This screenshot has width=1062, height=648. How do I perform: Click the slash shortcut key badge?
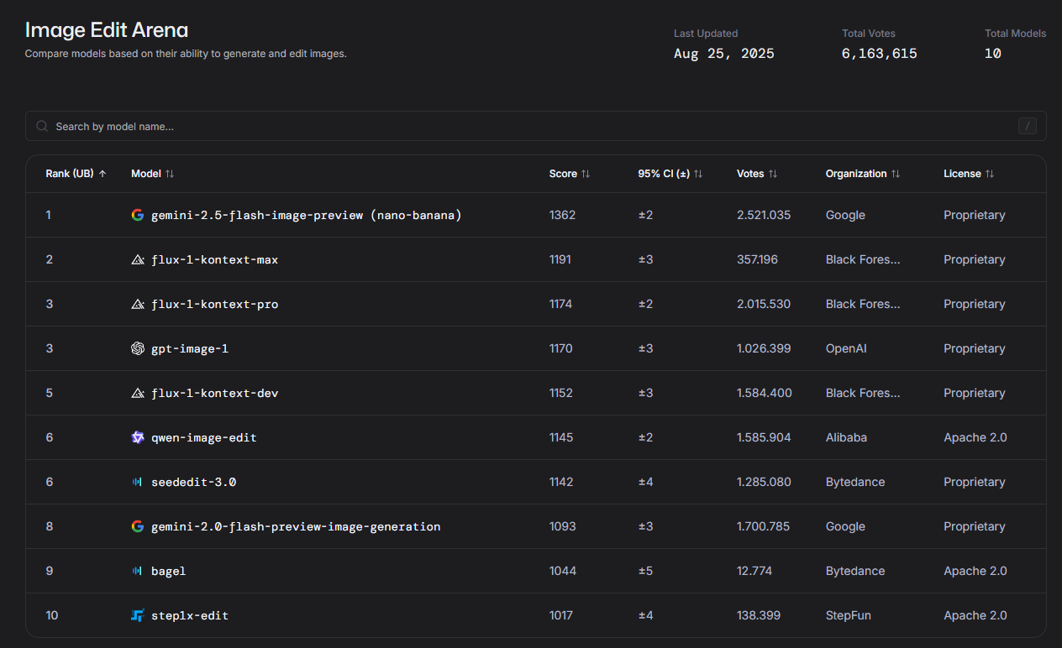[1027, 127]
